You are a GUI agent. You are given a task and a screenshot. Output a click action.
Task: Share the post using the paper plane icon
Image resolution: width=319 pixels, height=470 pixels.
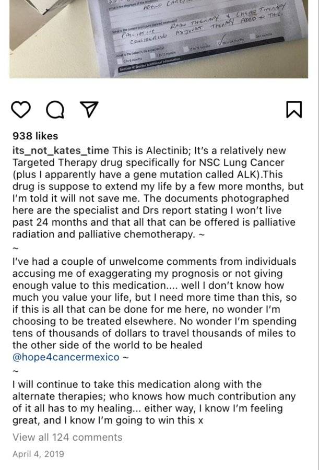(89, 109)
